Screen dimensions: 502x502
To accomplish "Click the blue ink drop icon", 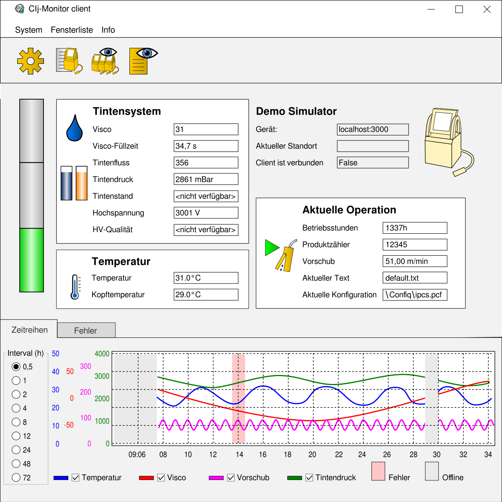I will pyautogui.click(x=75, y=128).
